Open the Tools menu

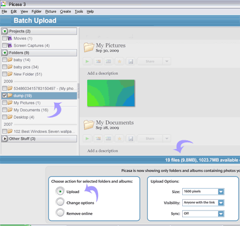tap(79, 11)
